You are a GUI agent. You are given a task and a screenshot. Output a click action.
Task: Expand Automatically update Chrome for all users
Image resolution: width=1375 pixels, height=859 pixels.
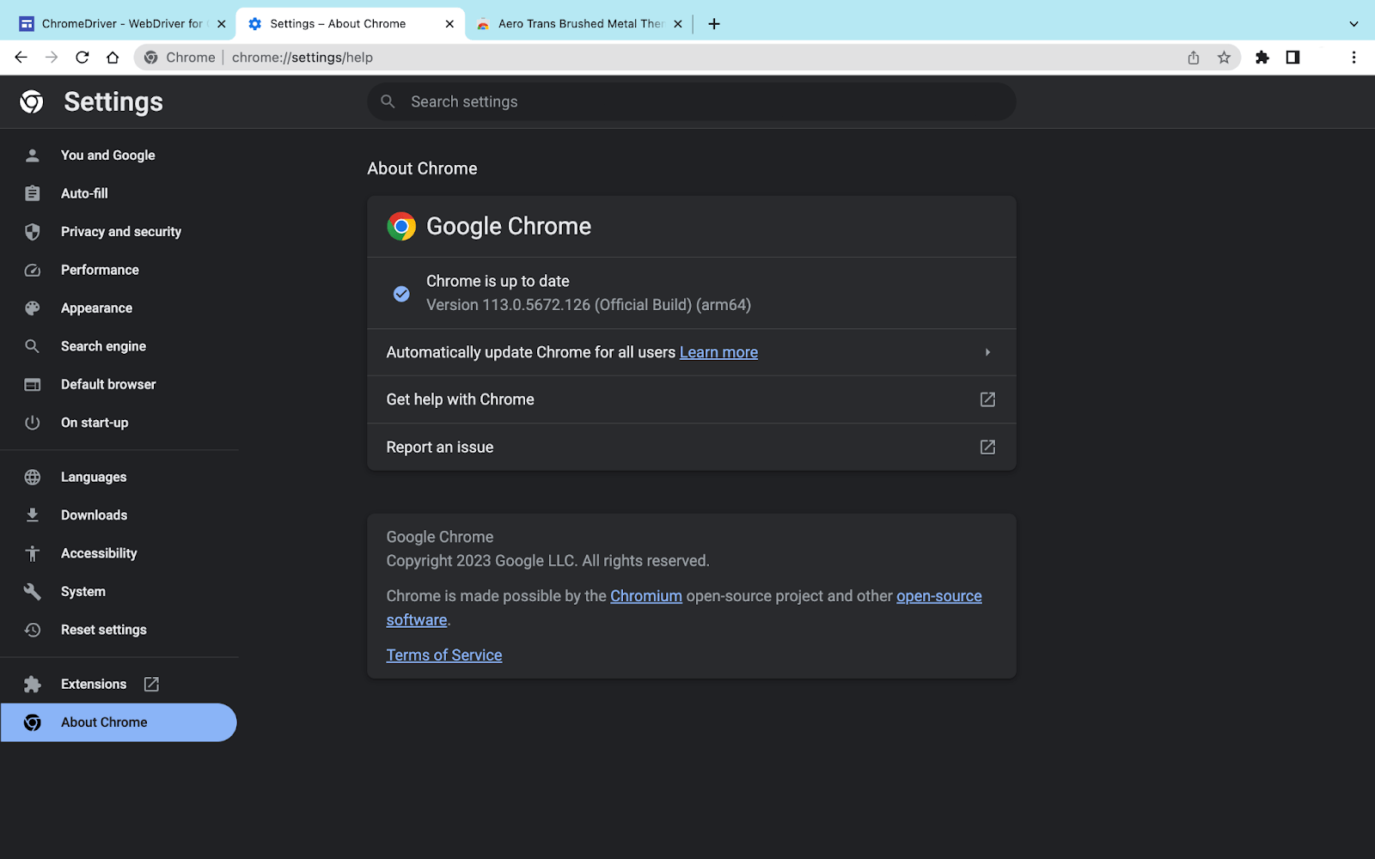pyautogui.click(x=987, y=352)
